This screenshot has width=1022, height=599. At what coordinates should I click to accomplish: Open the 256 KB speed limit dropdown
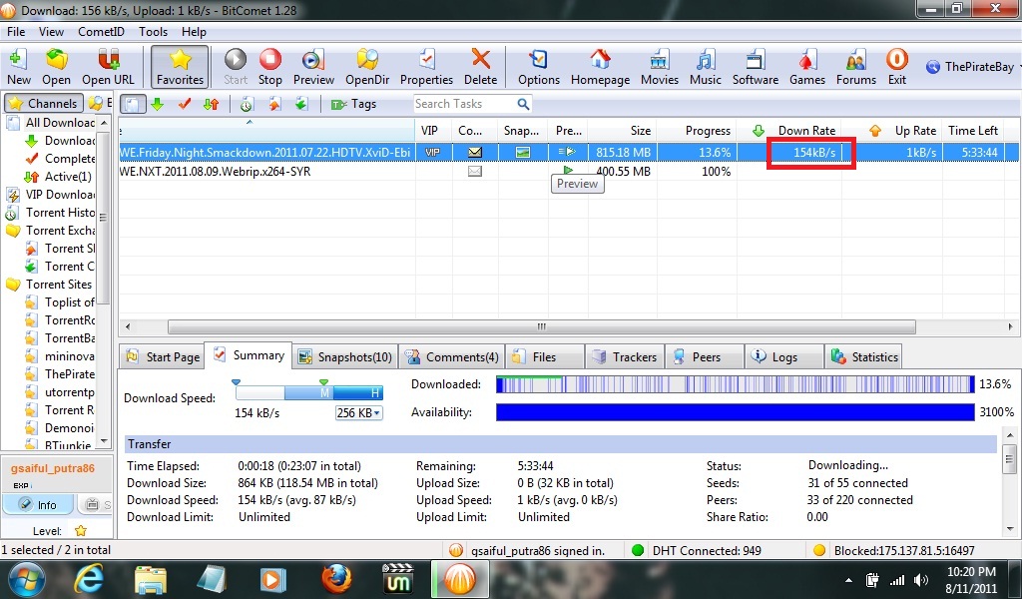coord(358,412)
